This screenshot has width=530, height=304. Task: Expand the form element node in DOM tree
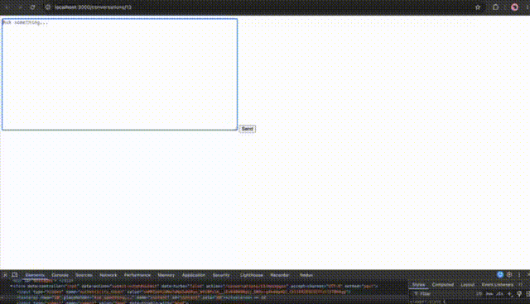11,286
